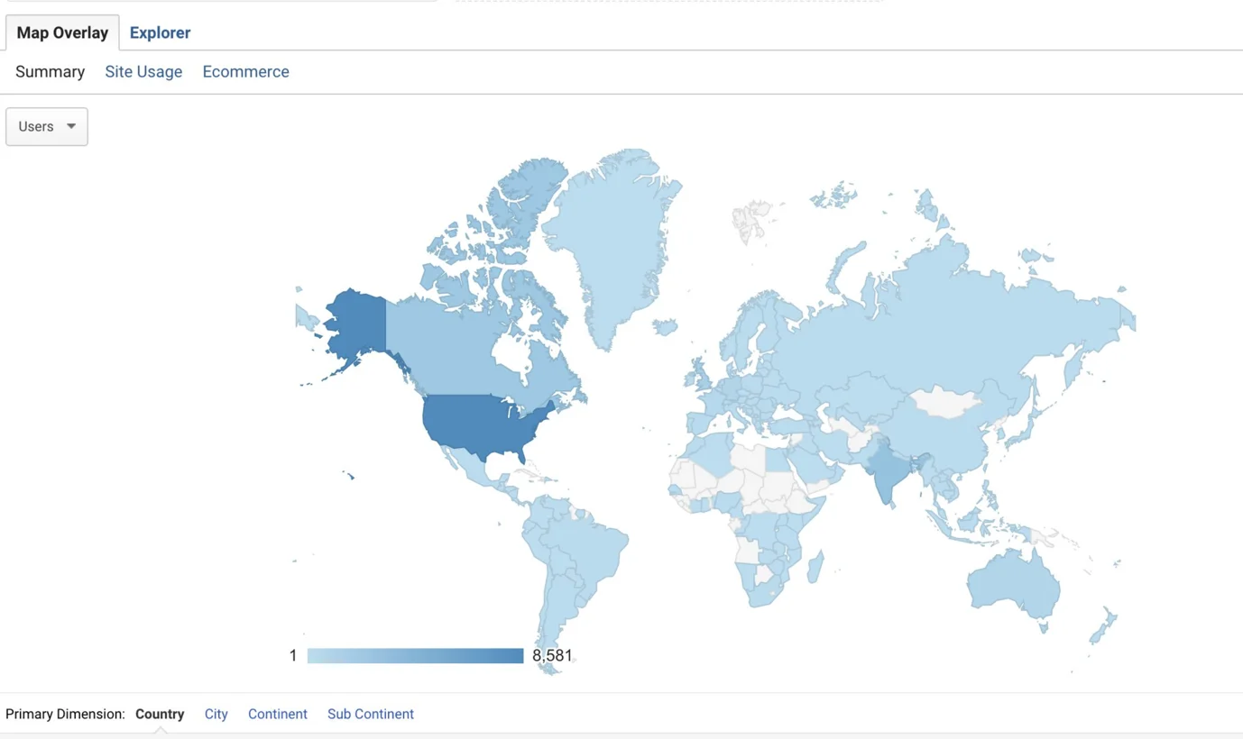This screenshot has width=1243, height=739.
Task: Set primary dimension to Continent
Action: pos(277,714)
